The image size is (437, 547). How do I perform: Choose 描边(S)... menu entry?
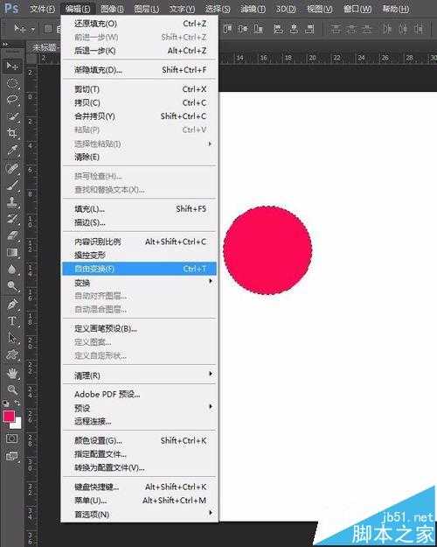(139, 222)
